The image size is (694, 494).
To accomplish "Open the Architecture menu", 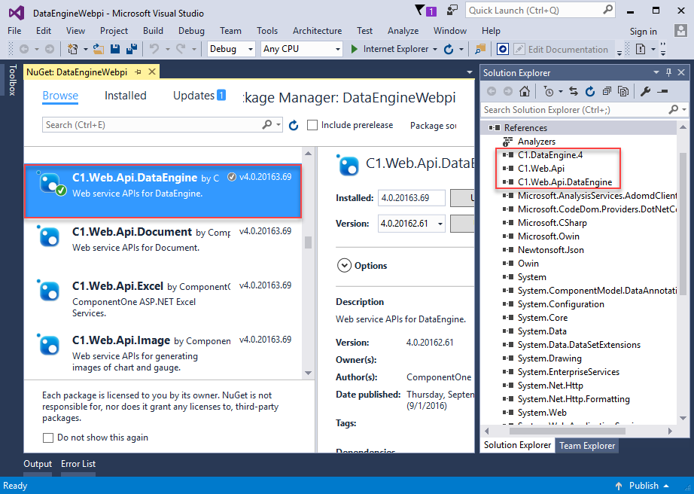I will point(317,31).
